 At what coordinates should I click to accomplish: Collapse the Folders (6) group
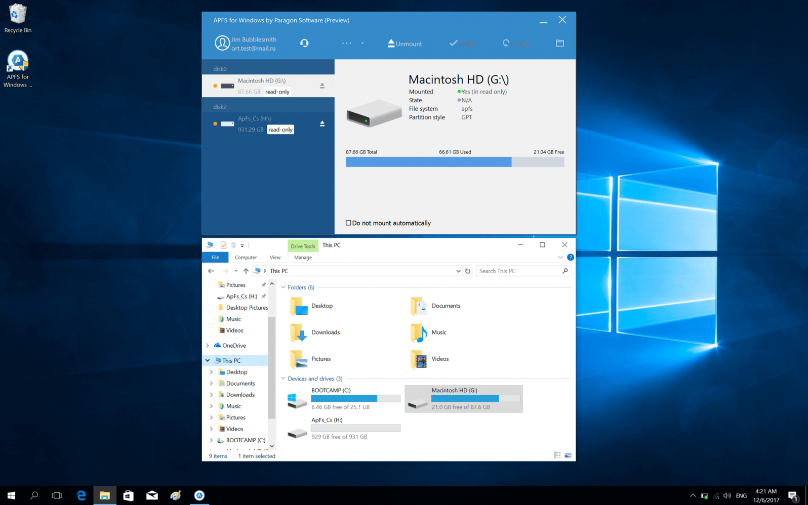click(284, 287)
